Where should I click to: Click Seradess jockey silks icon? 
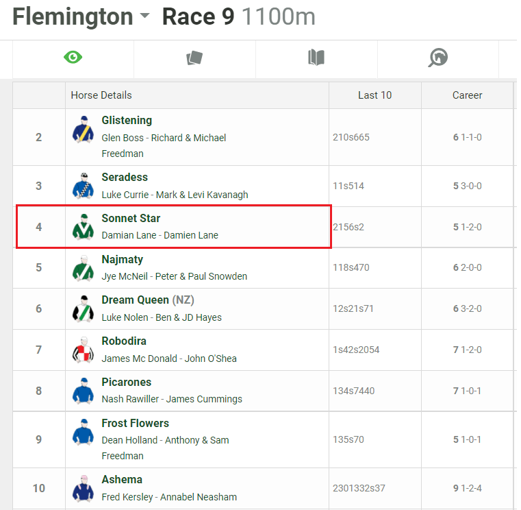[83, 185]
